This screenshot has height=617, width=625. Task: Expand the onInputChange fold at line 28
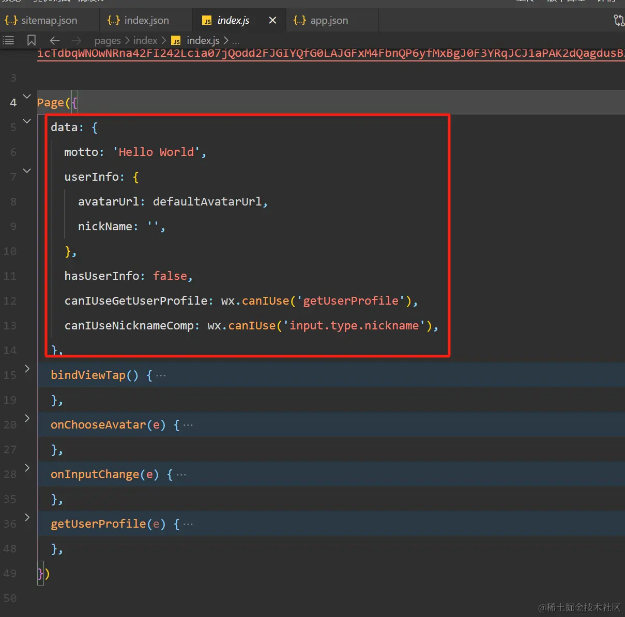pyautogui.click(x=27, y=468)
